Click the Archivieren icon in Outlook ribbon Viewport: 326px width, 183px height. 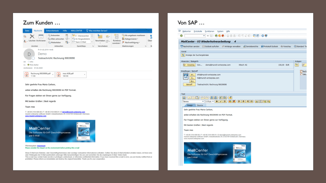(41, 37)
